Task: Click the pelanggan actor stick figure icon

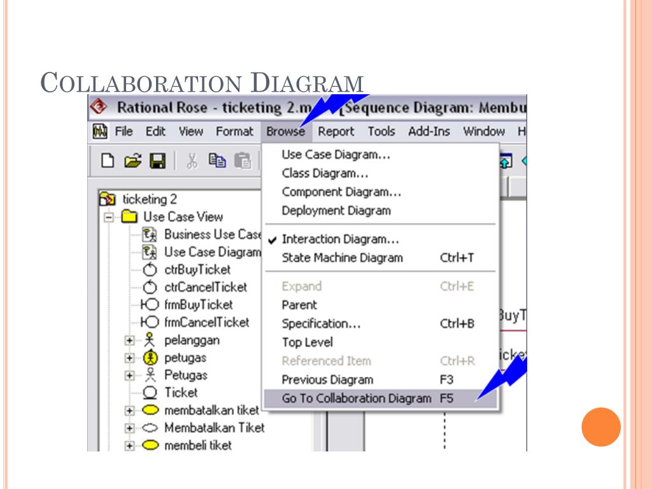Action: 150,340
